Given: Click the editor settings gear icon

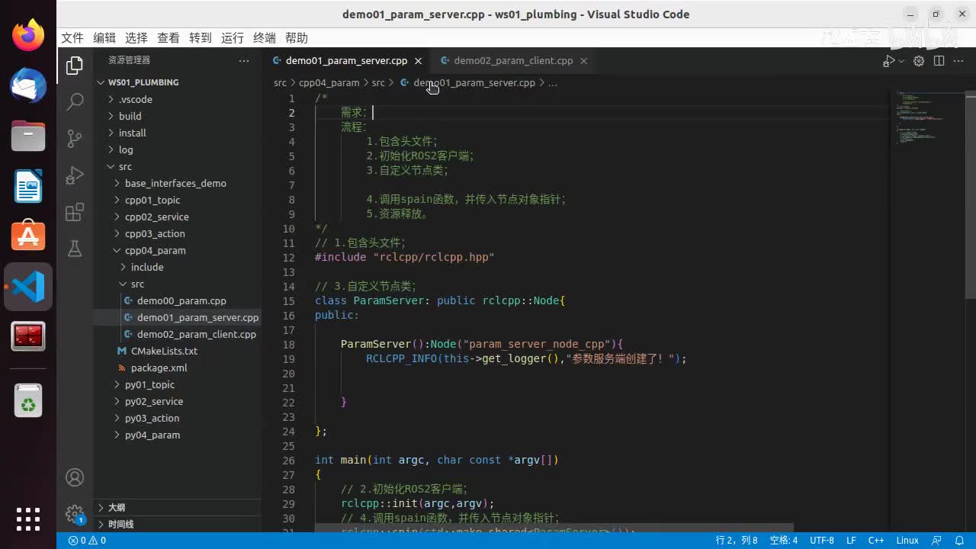Looking at the screenshot, I should click(919, 61).
